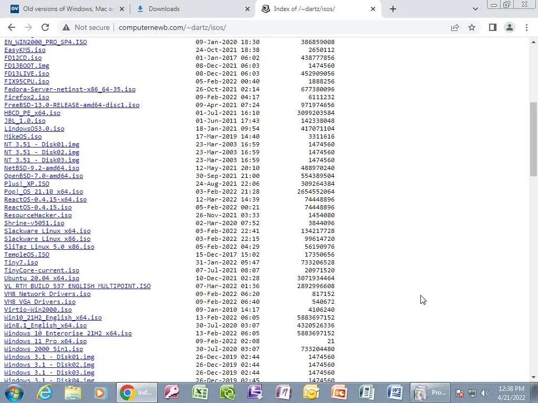Switch to the Pro... taskbar window
Viewport: 538px width, 403px height.
(430, 393)
